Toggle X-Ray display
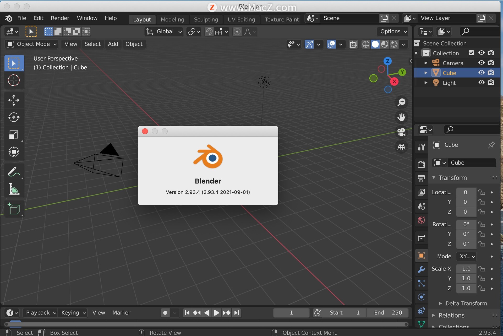503x336 pixels. [353, 44]
